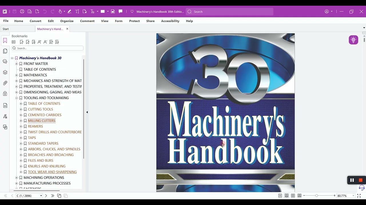Expand the MILLING CUTTERS bookmark
This screenshot has height=205, width=366.
[x=21, y=121]
